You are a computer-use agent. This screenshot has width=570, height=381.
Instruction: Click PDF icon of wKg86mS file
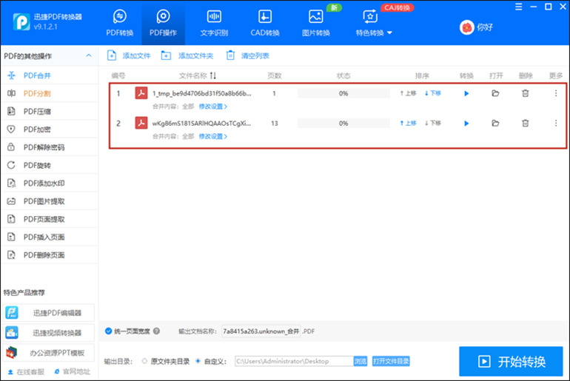pos(141,123)
